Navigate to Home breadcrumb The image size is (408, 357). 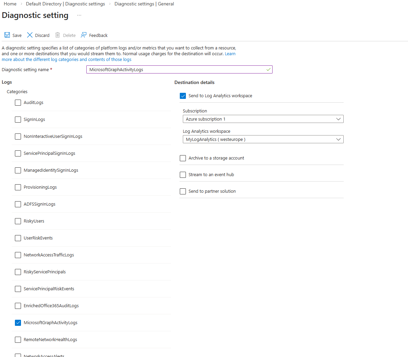pos(10,4)
